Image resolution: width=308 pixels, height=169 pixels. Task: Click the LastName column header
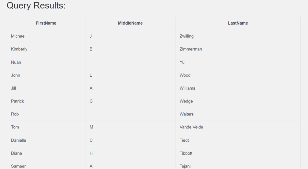pos(238,23)
